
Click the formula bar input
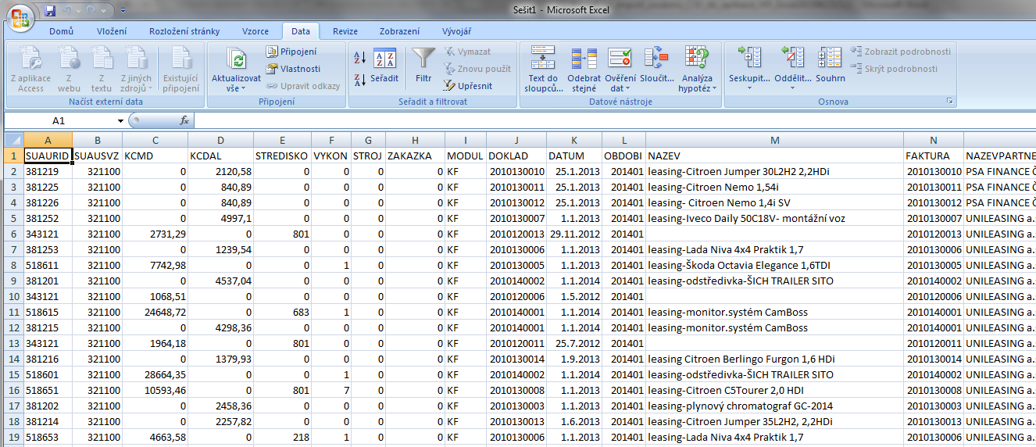(614, 121)
